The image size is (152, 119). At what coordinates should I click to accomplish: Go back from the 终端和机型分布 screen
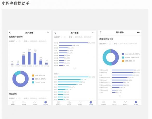click(x=100, y=32)
